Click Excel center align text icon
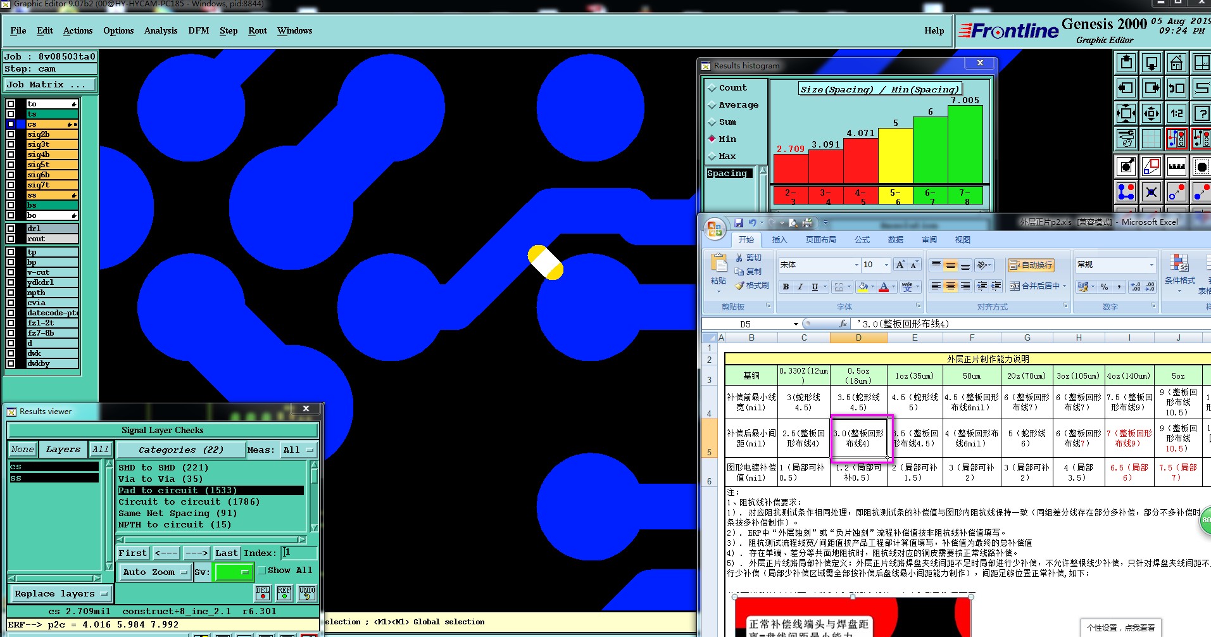Viewport: 1211px width, 637px height. [x=950, y=286]
